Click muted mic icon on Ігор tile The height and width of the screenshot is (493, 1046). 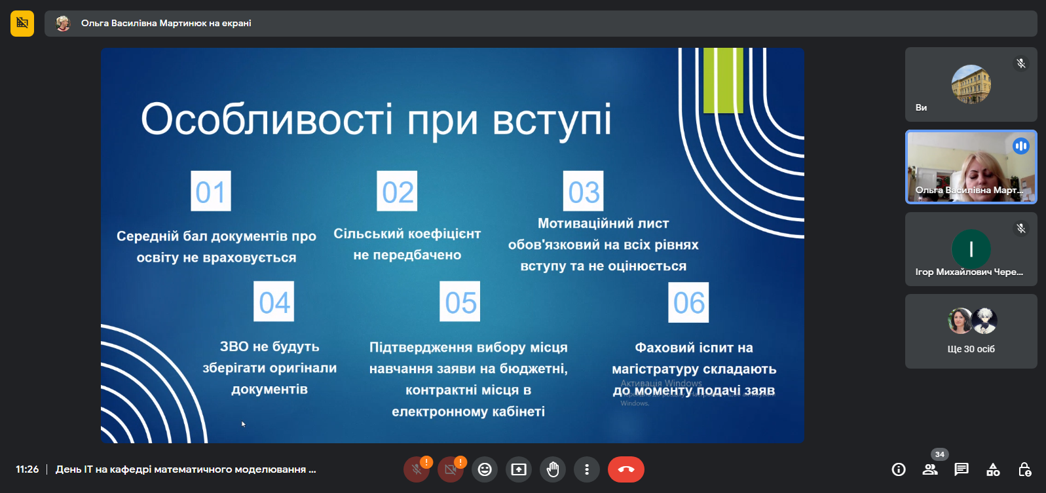click(x=1021, y=228)
